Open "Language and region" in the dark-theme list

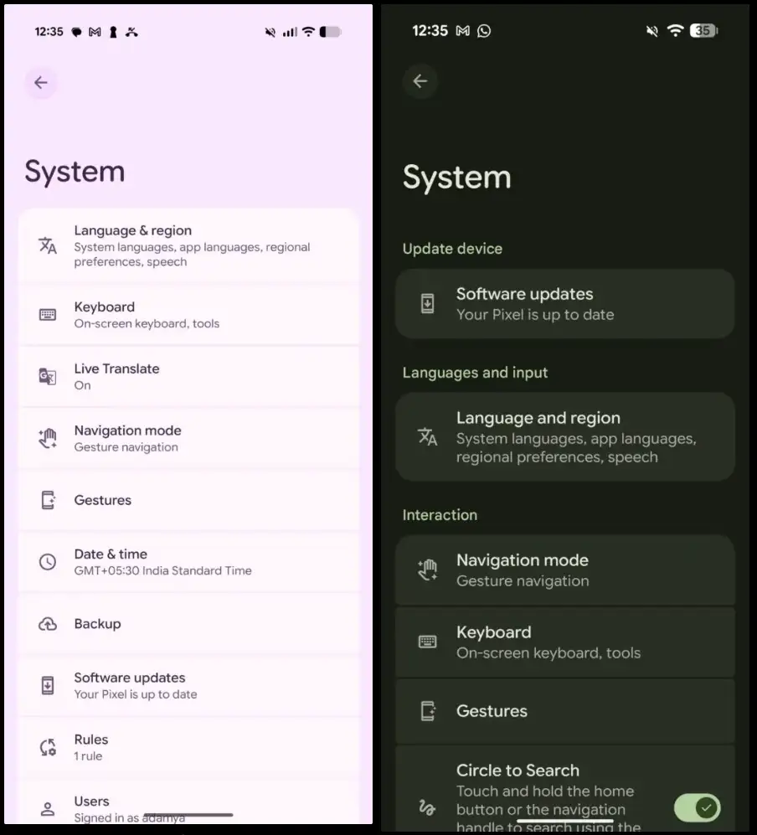538,418
